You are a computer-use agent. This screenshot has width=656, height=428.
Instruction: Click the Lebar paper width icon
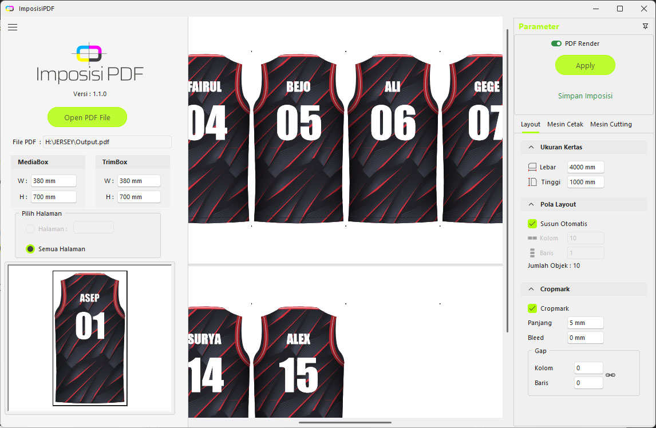point(532,167)
